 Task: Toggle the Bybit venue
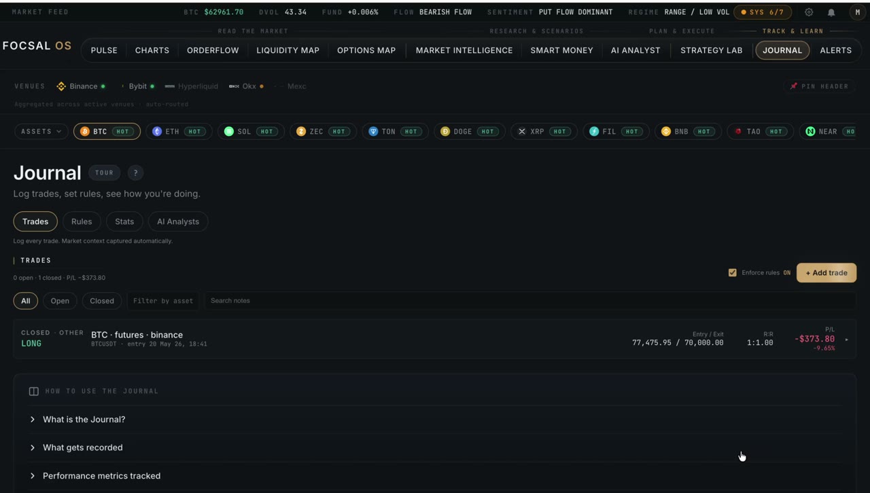[138, 86]
